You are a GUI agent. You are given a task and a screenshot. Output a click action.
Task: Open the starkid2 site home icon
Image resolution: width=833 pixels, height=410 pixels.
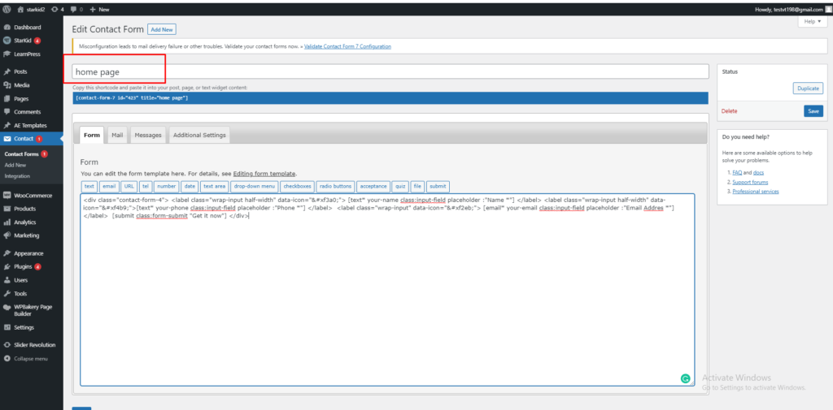click(x=20, y=9)
